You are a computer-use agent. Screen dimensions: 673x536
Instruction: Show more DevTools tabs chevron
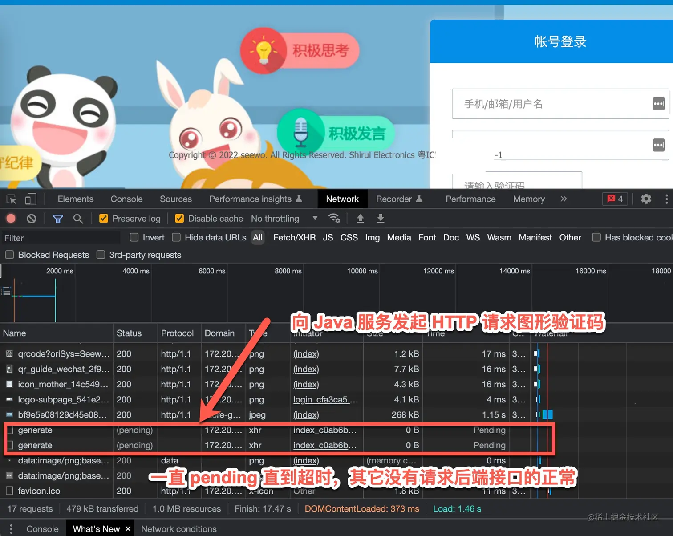(x=564, y=199)
